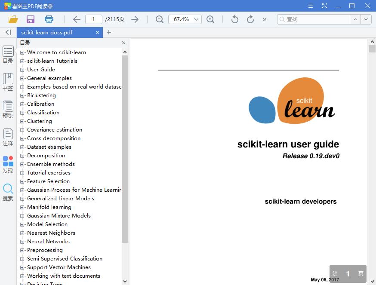Zoom in on the page
The width and height of the screenshot is (376, 285).
[210, 19]
